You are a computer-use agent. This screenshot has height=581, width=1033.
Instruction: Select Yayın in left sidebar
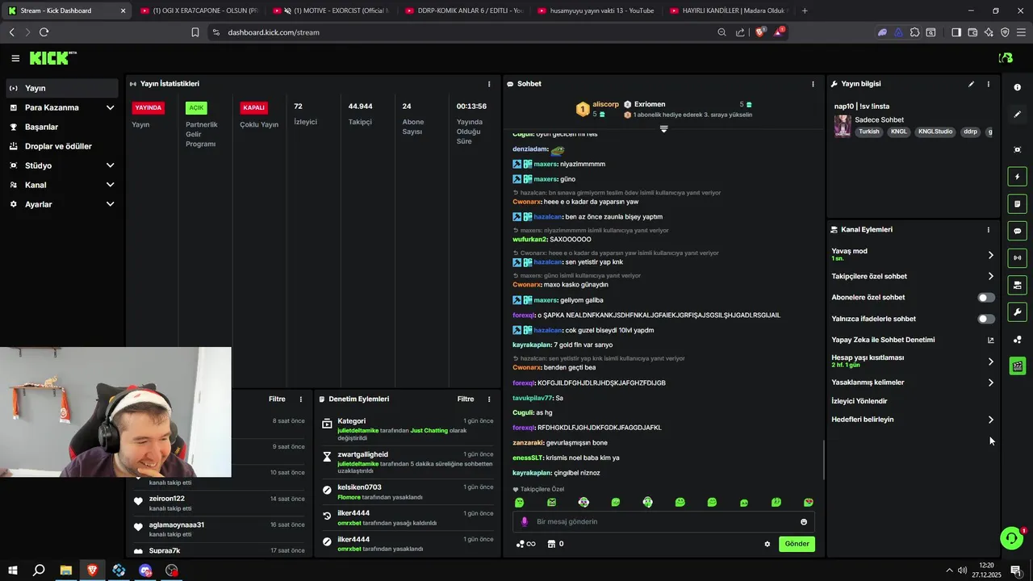62,88
